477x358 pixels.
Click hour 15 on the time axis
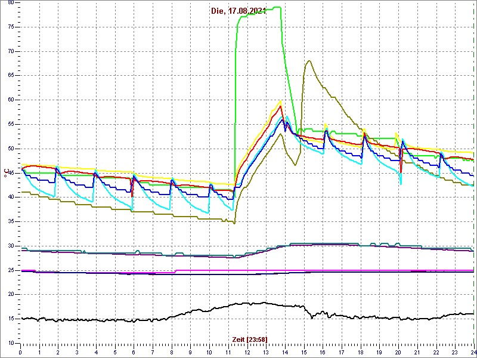[304, 352]
